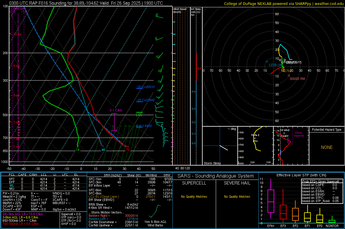Select the 6 km height marker
The image size is (345, 229).
click(x=16, y=95)
